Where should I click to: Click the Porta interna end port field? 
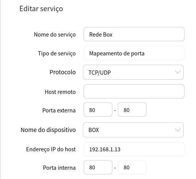pos(132,167)
